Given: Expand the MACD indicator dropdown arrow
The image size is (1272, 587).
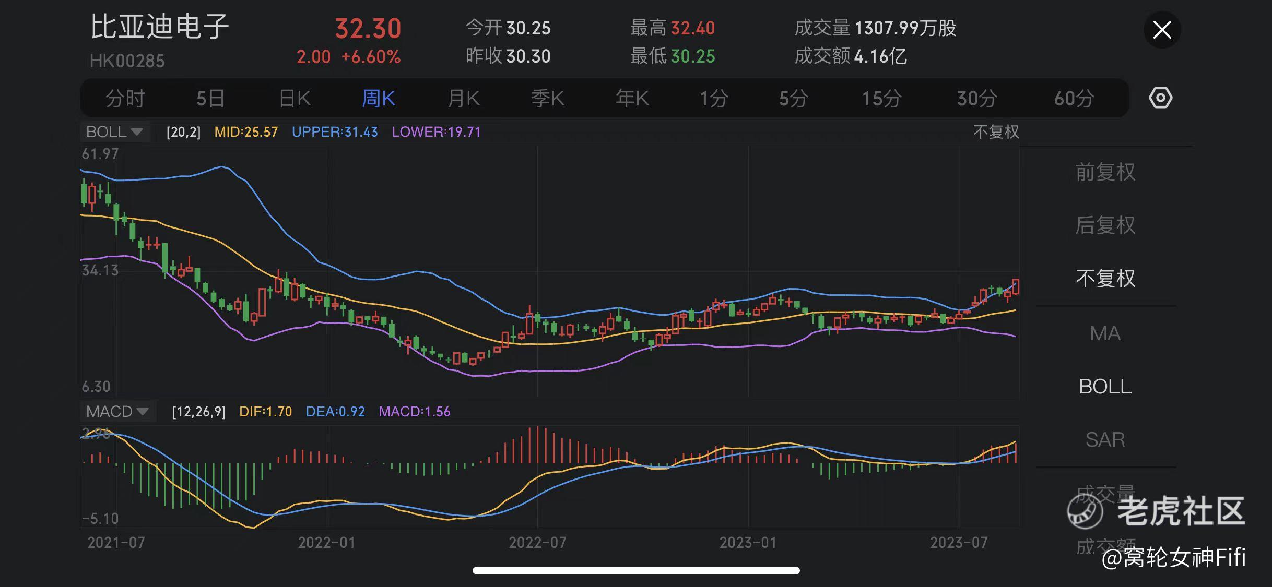Looking at the screenshot, I should click(142, 412).
